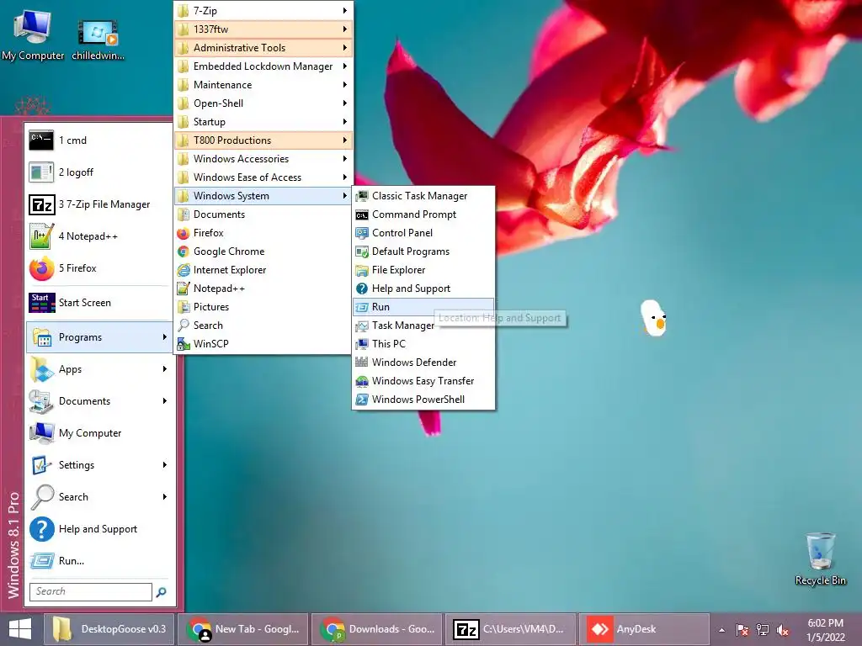Open Documents submenu in start menu
This screenshot has width=862, height=646.
[x=98, y=401]
